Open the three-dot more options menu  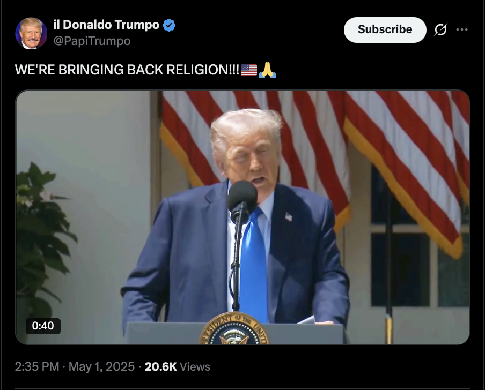point(462,29)
